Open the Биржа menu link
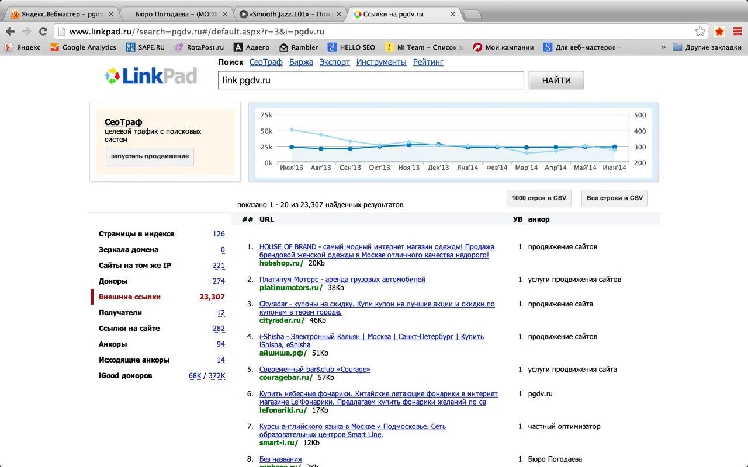This screenshot has height=467, width=748. 301,62
